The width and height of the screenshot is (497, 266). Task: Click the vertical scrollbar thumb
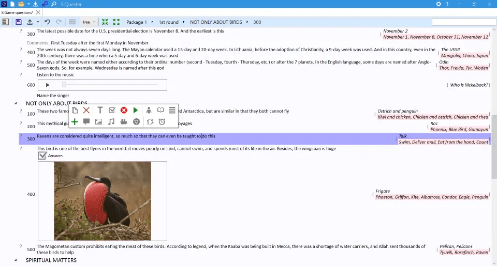point(494,147)
